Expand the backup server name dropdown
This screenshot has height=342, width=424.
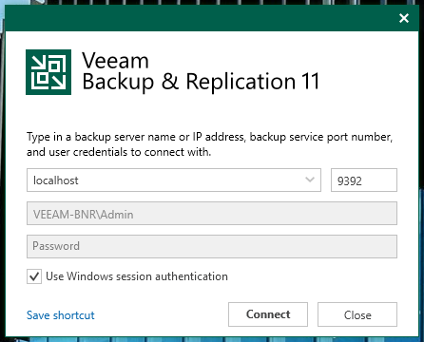point(310,180)
